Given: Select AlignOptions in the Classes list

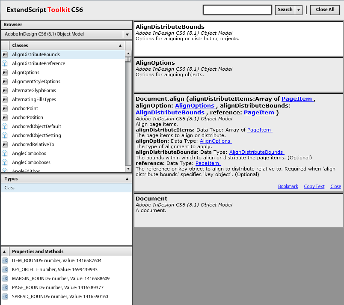Looking at the screenshot, I should [63, 72].
